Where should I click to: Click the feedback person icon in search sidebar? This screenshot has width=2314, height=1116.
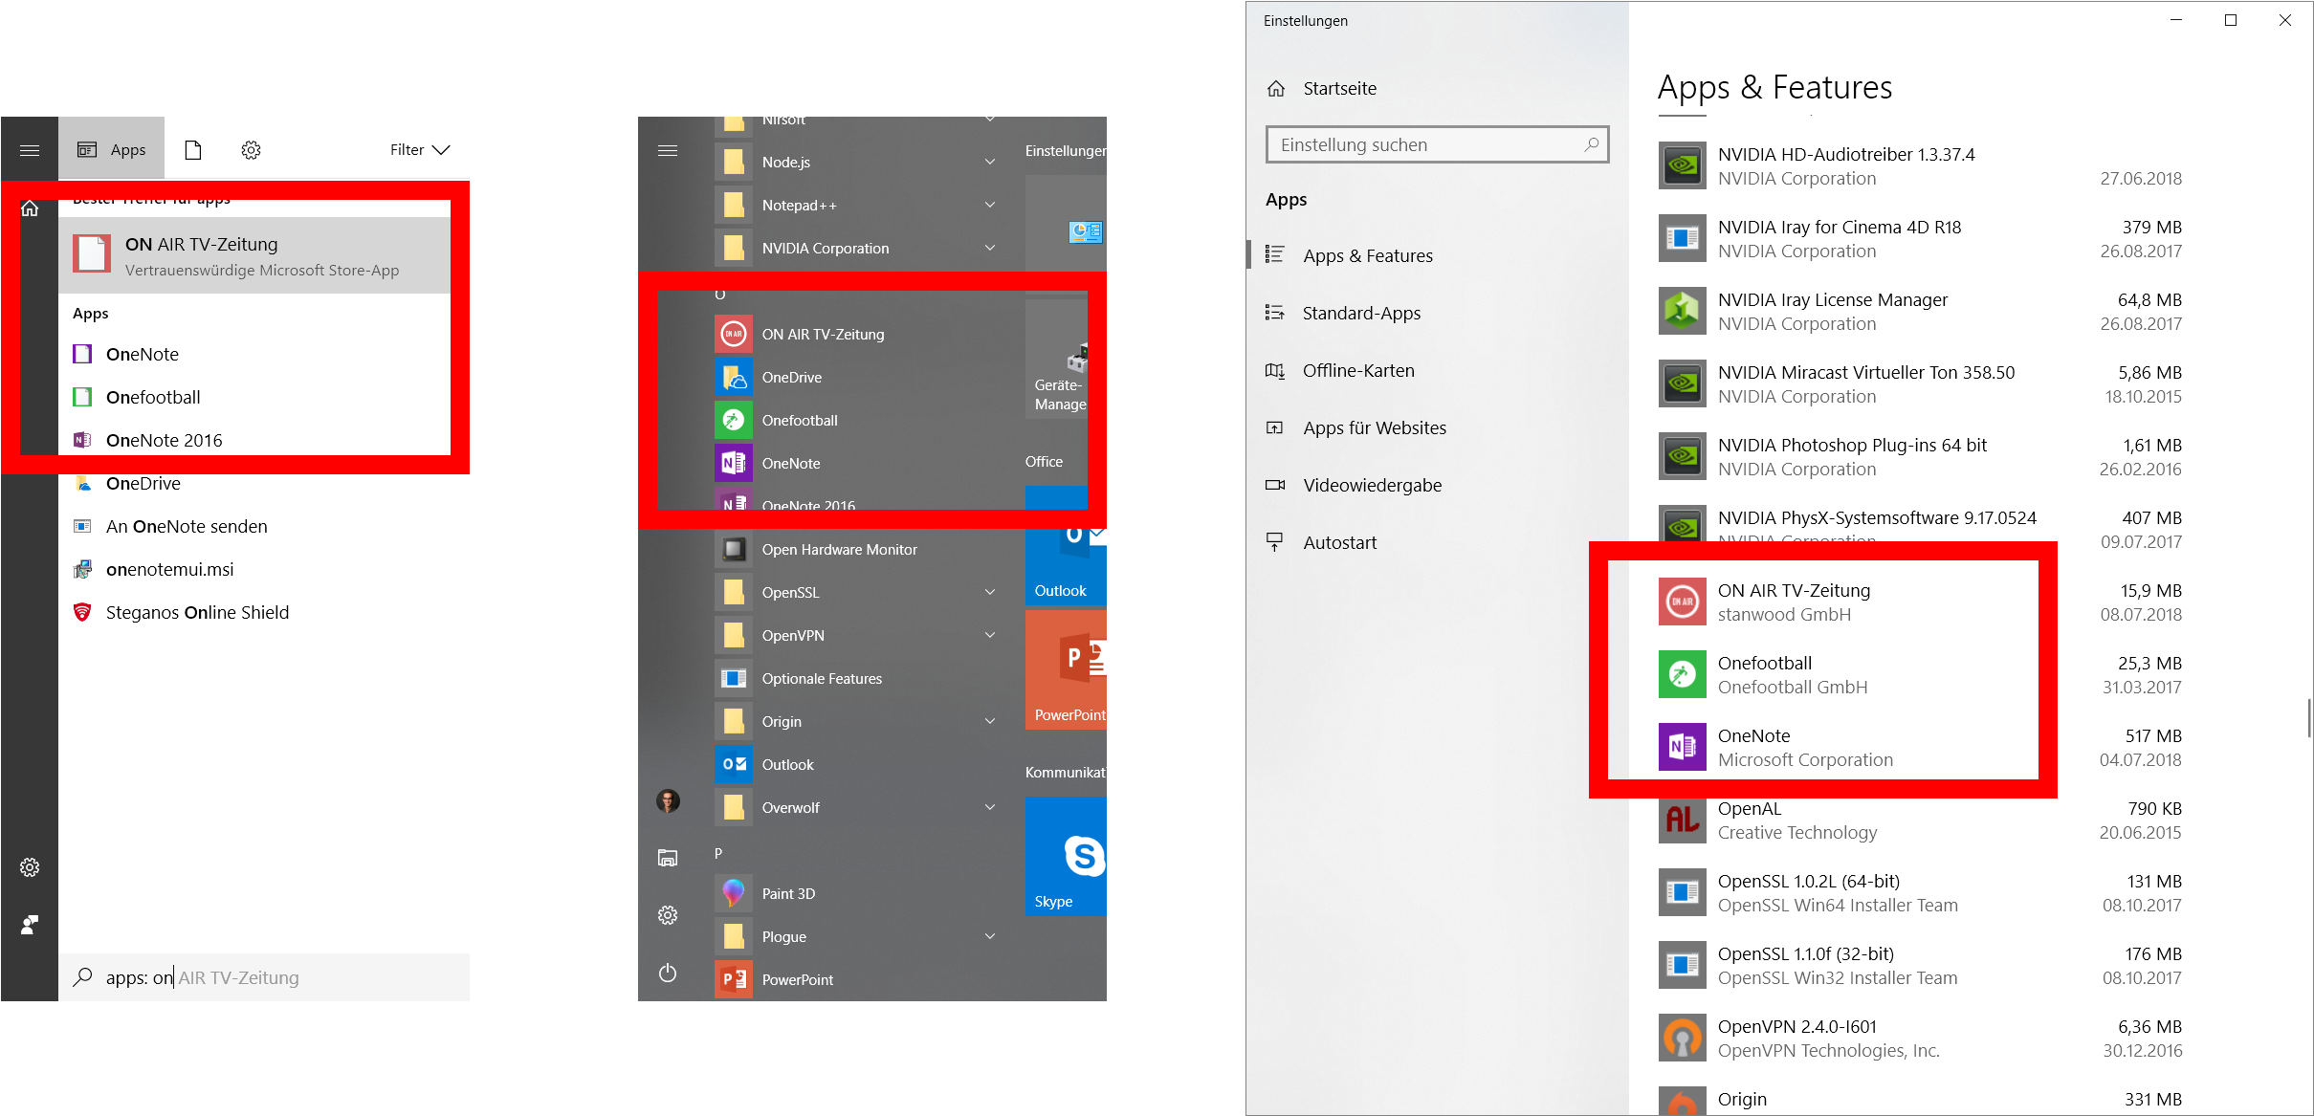tap(30, 925)
